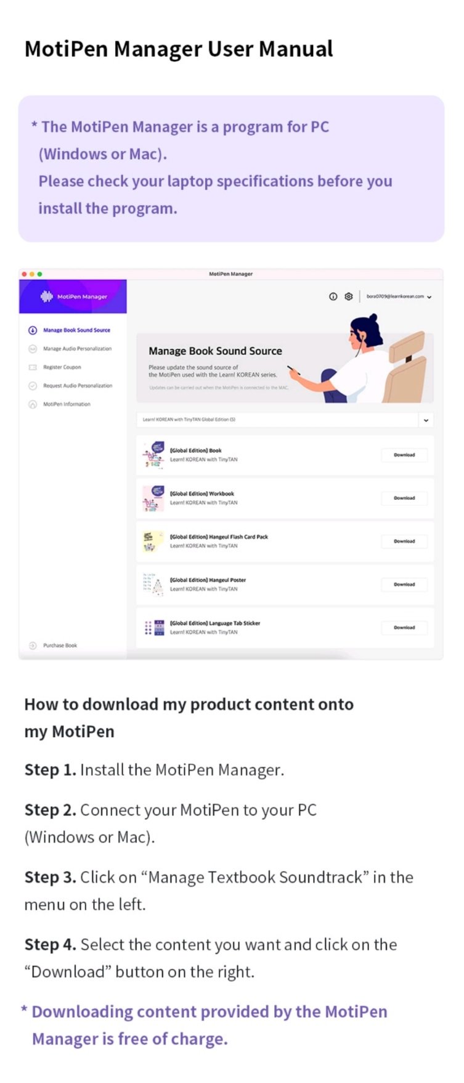Click the Purchase Book link
Screen dimensions: 464x1083
[x=60, y=645]
